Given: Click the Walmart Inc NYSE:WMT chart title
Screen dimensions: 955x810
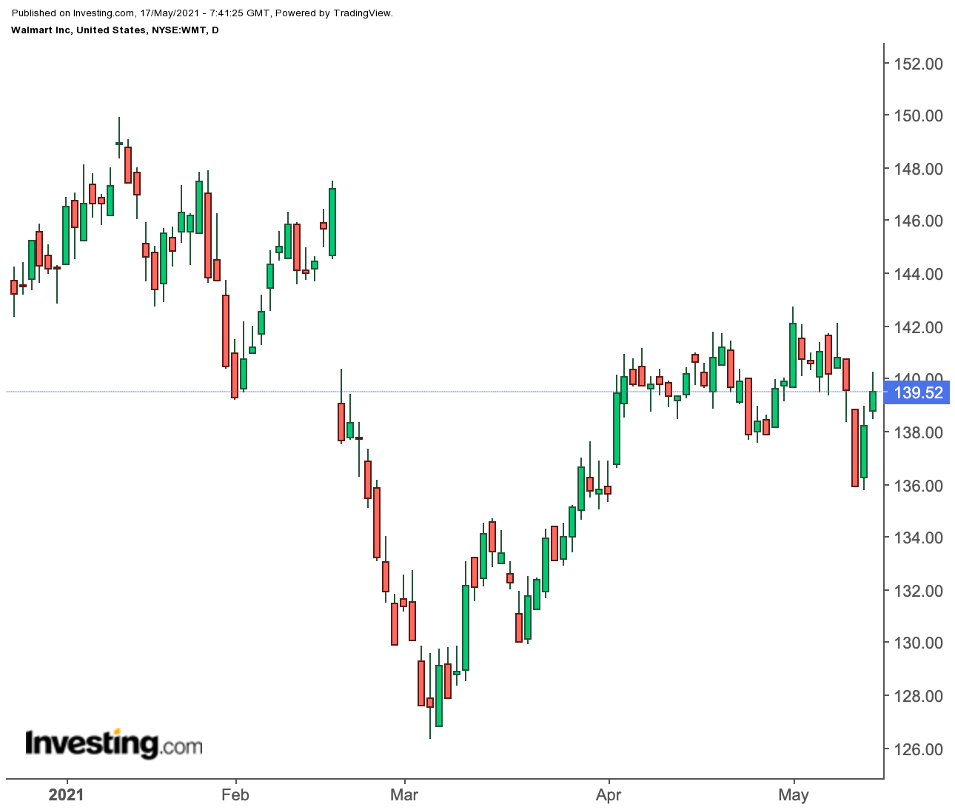Looking at the screenshot, I should (x=115, y=30).
